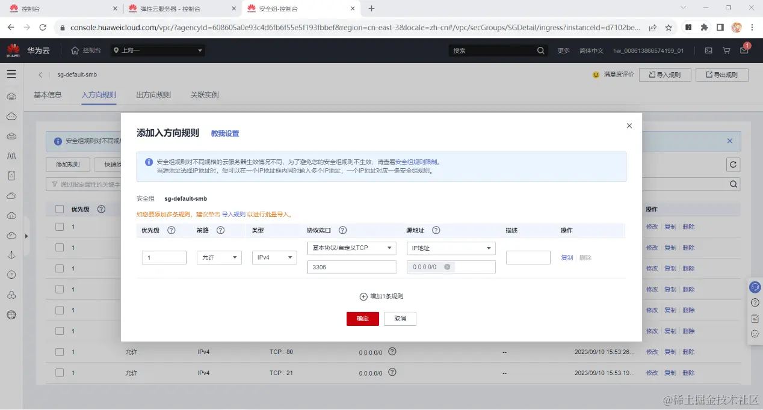Open the blue chat assistant floating icon
The height and width of the screenshot is (410, 763).
coord(755,287)
